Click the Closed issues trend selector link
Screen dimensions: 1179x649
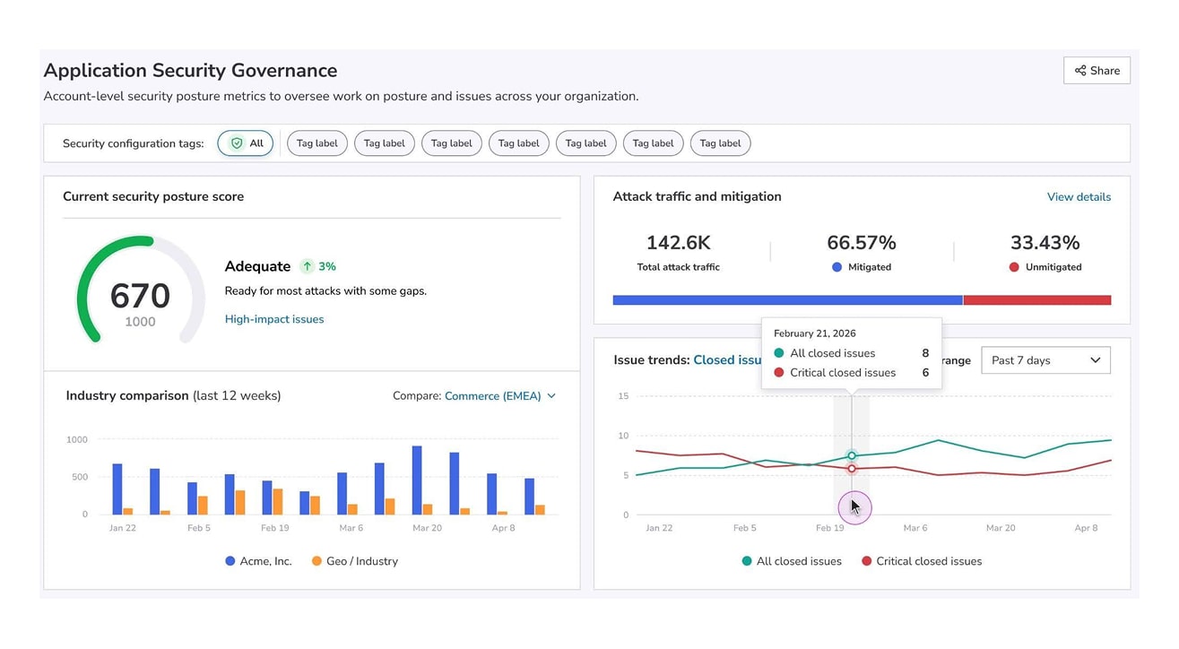point(727,360)
